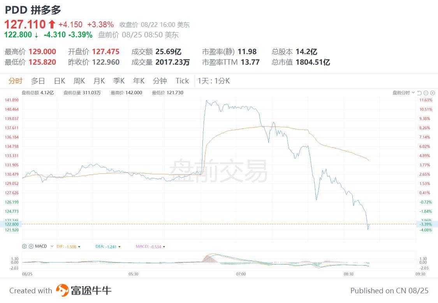
Task: Open the 月K monthly chart tab
Action: click(x=99, y=81)
